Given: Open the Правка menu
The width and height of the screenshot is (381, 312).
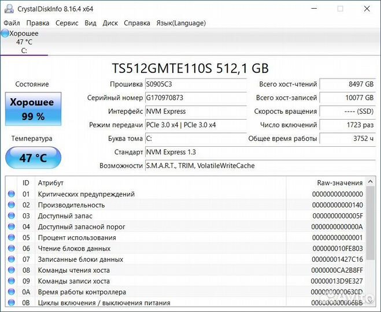Looking at the screenshot, I should click(38, 23).
